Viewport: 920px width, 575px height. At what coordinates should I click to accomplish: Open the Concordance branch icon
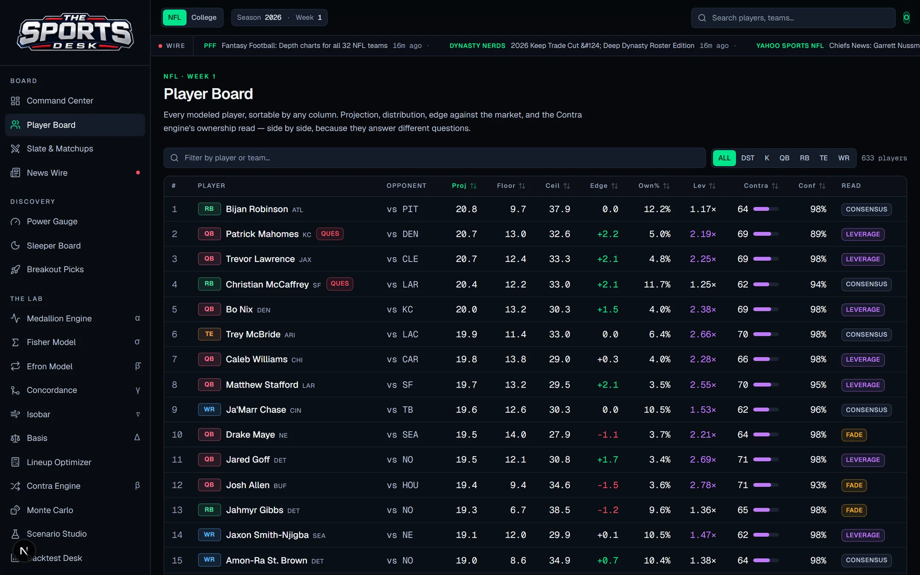(15, 390)
